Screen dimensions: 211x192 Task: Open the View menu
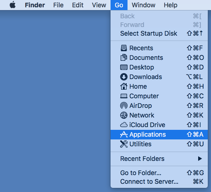point(99,5)
